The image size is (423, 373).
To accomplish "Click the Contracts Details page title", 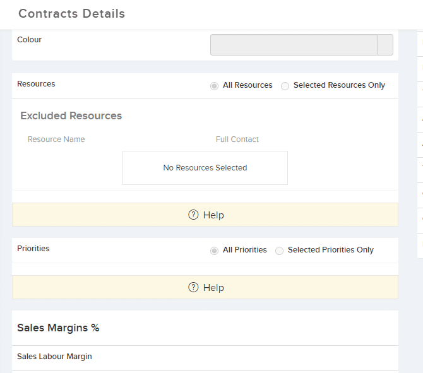I will pyautogui.click(x=71, y=13).
